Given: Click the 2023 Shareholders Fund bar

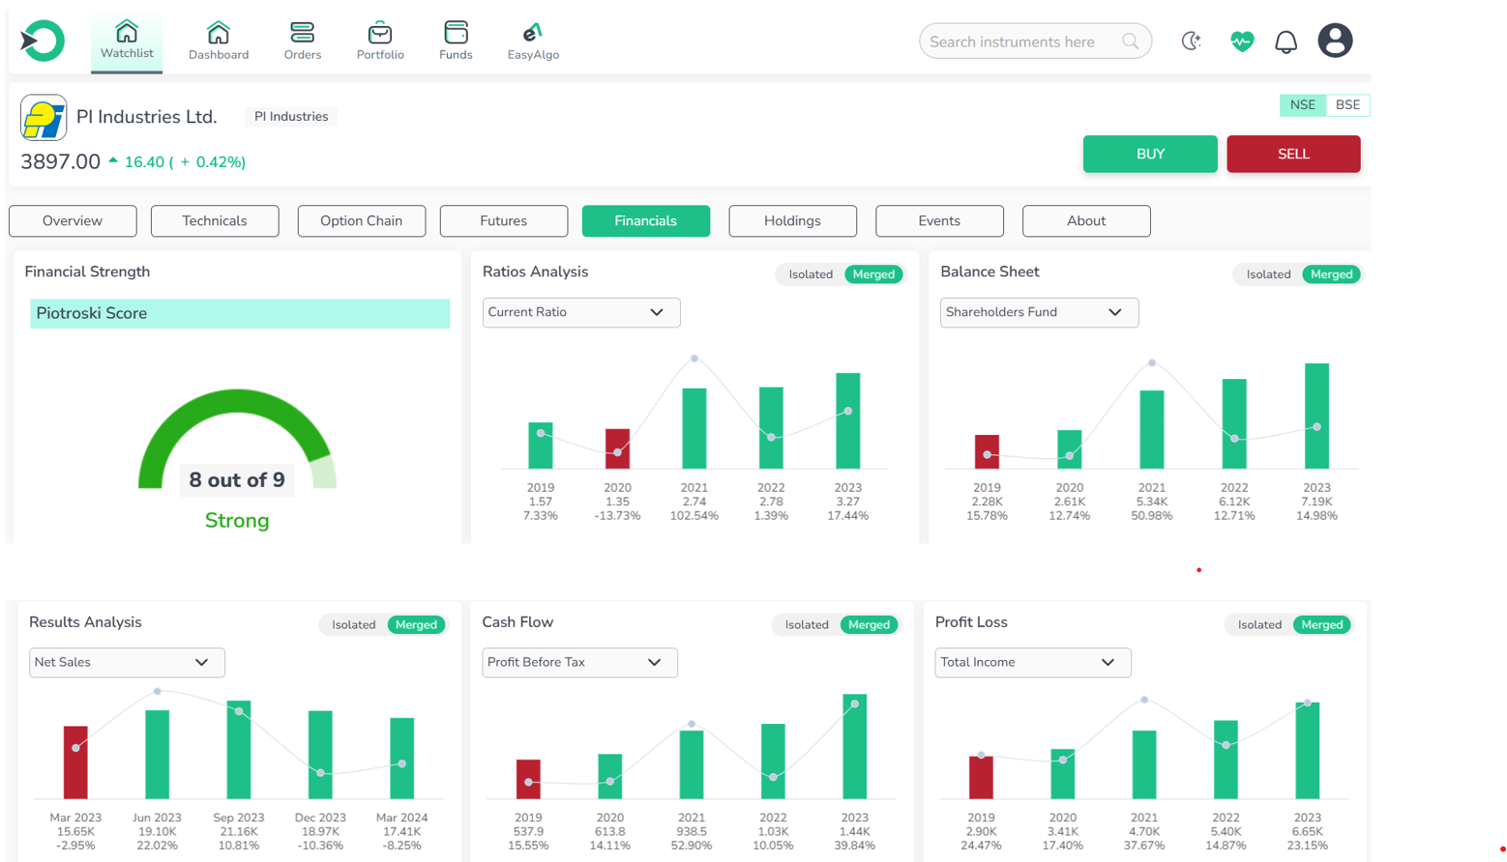Looking at the screenshot, I should pyautogui.click(x=1316, y=416).
